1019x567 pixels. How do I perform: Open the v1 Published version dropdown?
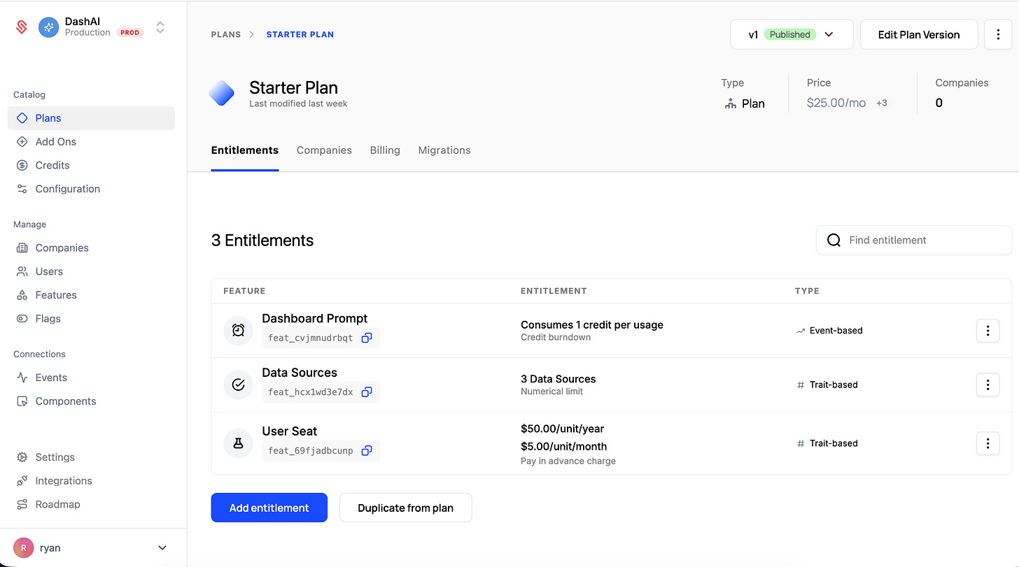(792, 34)
